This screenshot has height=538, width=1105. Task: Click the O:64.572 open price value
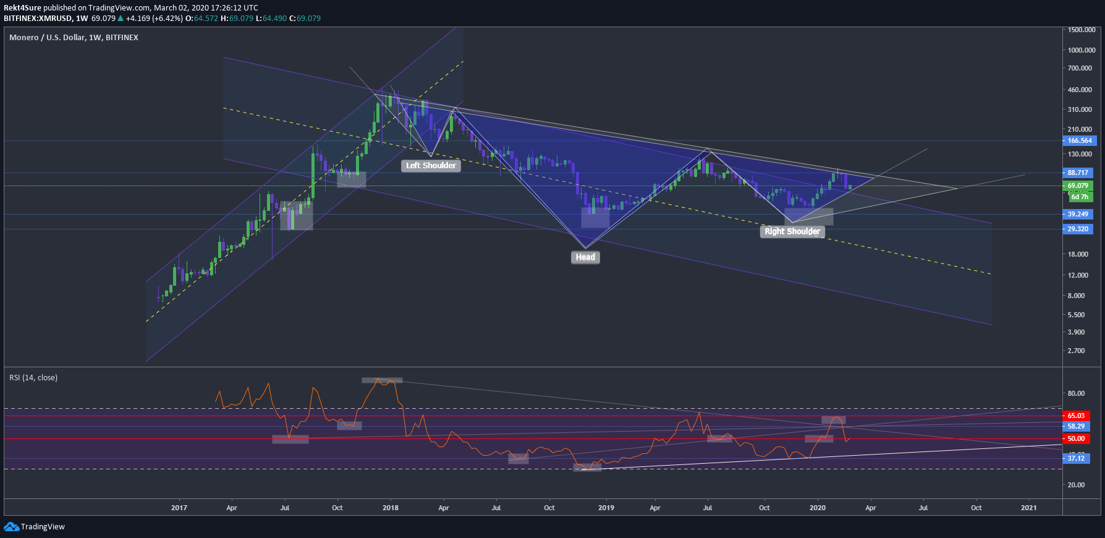202,19
